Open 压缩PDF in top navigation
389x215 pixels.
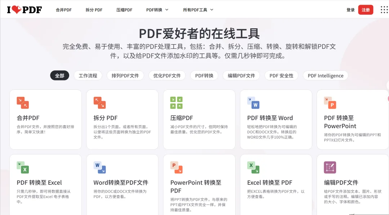click(124, 10)
